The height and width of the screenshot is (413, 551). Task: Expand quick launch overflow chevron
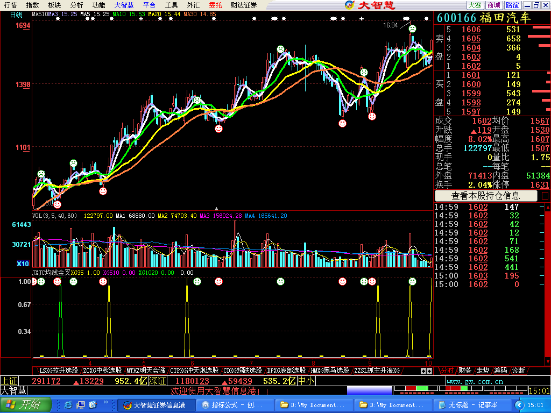click(106, 402)
